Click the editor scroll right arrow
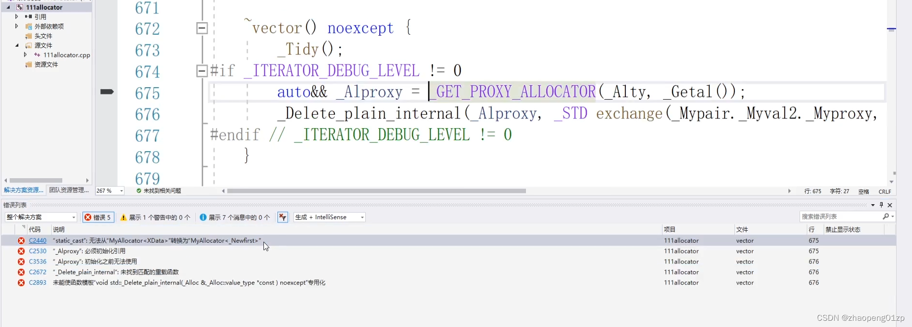 pyautogui.click(x=789, y=191)
